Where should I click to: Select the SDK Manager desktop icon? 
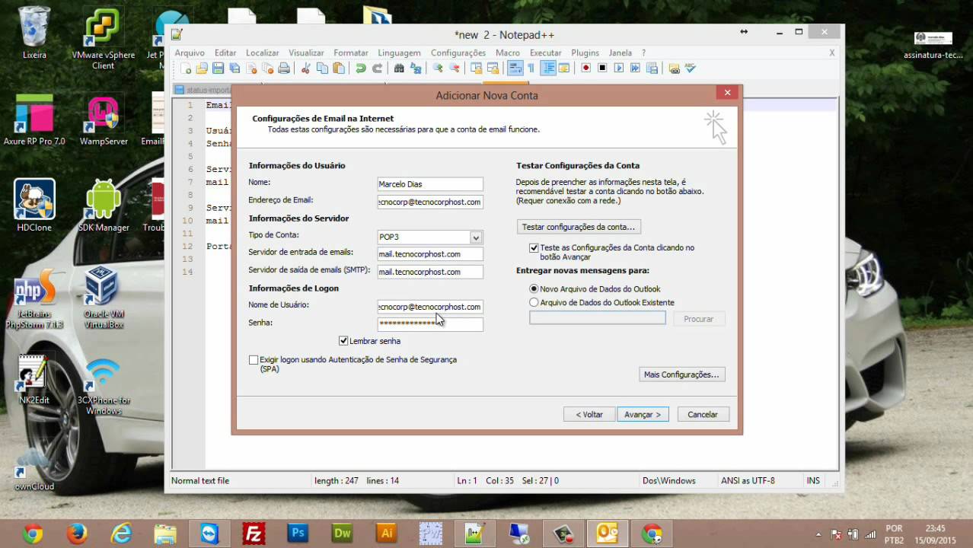[x=104, y=205]
